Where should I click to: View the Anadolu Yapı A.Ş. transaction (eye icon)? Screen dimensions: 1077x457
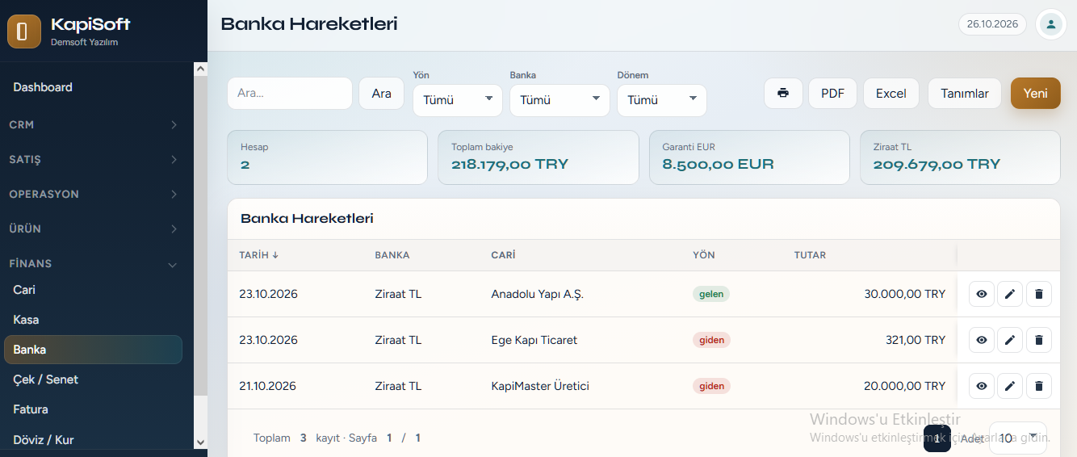982,294
